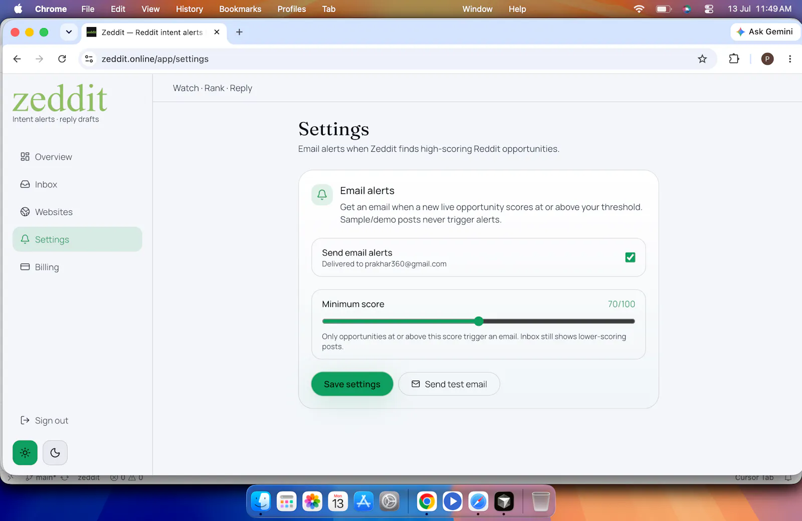Go to the Inbox section
The image size is (802, 521).
[x=77, y=184]
